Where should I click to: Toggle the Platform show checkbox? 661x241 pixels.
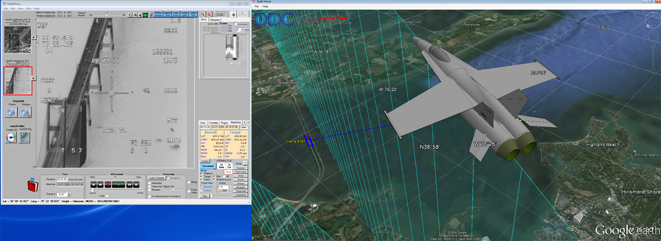(201, 173)
